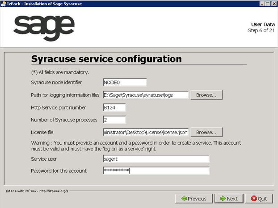Click the Password for this account field

[156, 171]
